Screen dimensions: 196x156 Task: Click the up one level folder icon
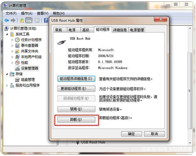tap(22, 20)
